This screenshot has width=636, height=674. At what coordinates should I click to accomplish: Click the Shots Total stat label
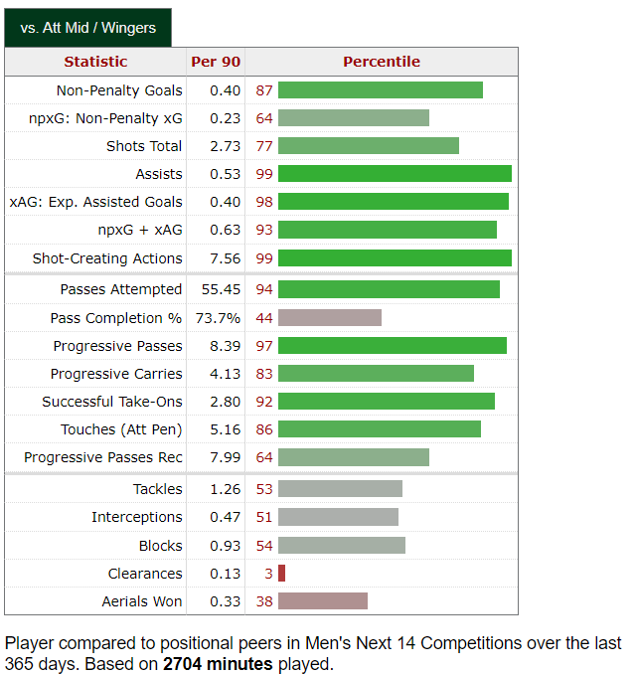tap(144, 146)
